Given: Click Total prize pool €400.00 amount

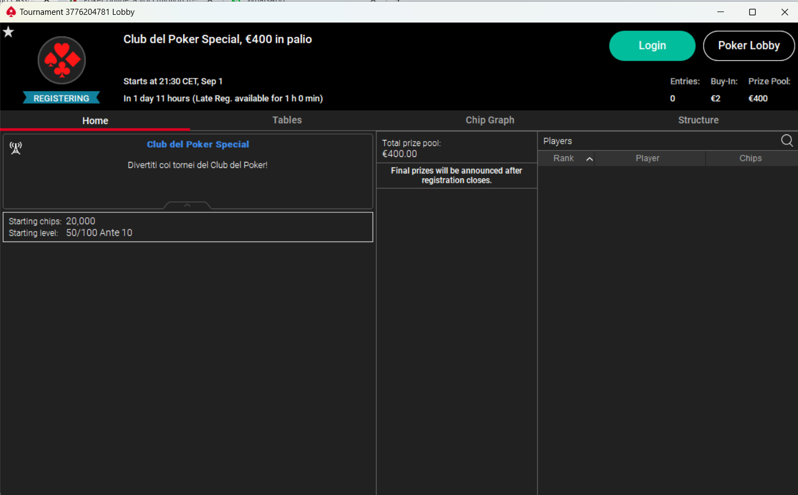Looking at the screenshot, I should 400,154.
